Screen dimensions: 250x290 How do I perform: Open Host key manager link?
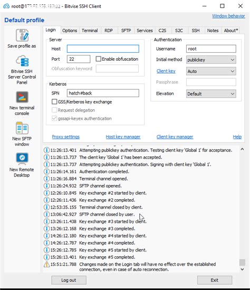point(123,137)
